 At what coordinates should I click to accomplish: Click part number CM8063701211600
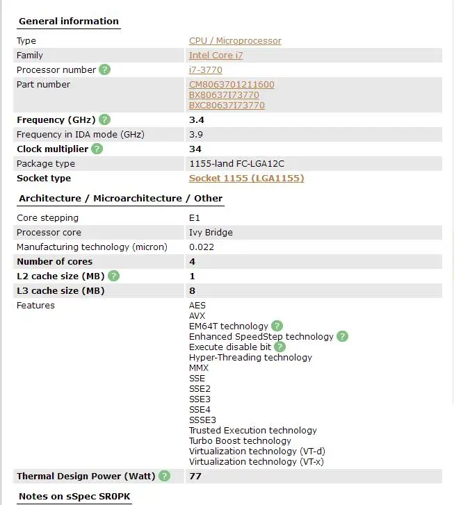pyautogui.click(x=232, y=85)
